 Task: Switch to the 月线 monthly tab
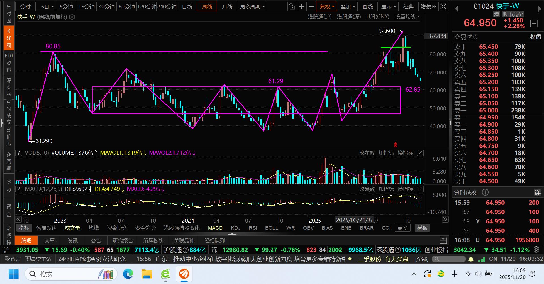[x=227, y=7]
